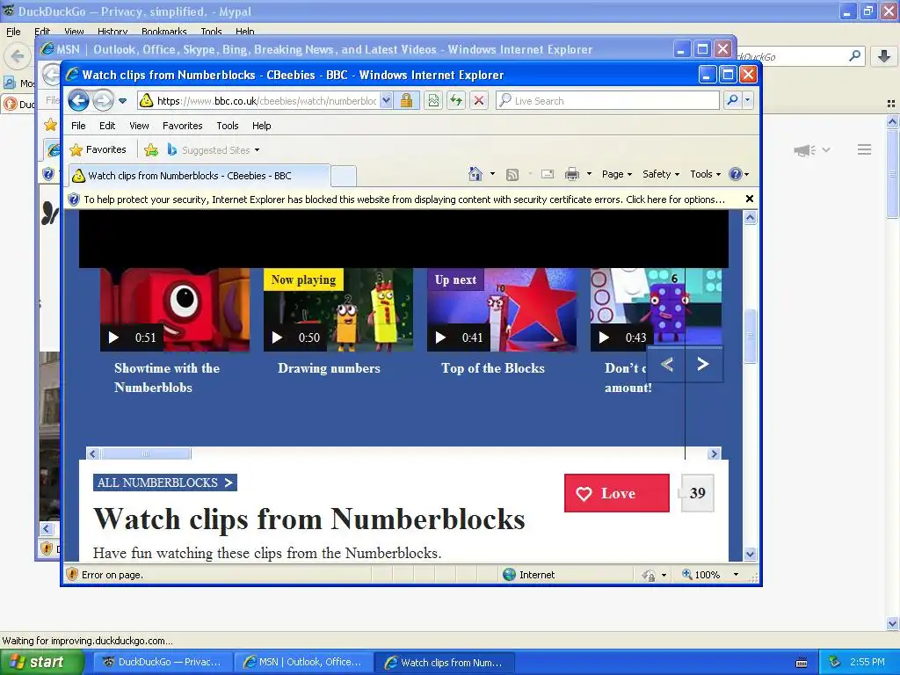The height and width of the screenshot is (675, 900).
Task: Click the Live Search input box
Action: (608, 101)
